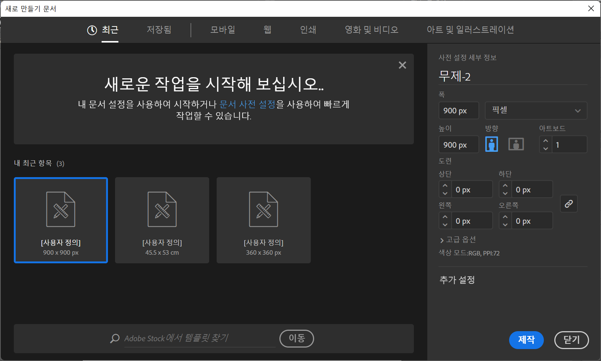Click the 닫기 button
This screenshot has height=361, width=601.
point(571,340)
